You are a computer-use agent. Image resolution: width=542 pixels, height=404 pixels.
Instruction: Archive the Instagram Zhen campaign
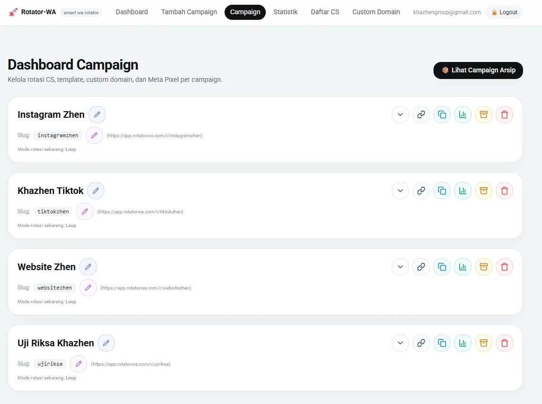[484, 114]
